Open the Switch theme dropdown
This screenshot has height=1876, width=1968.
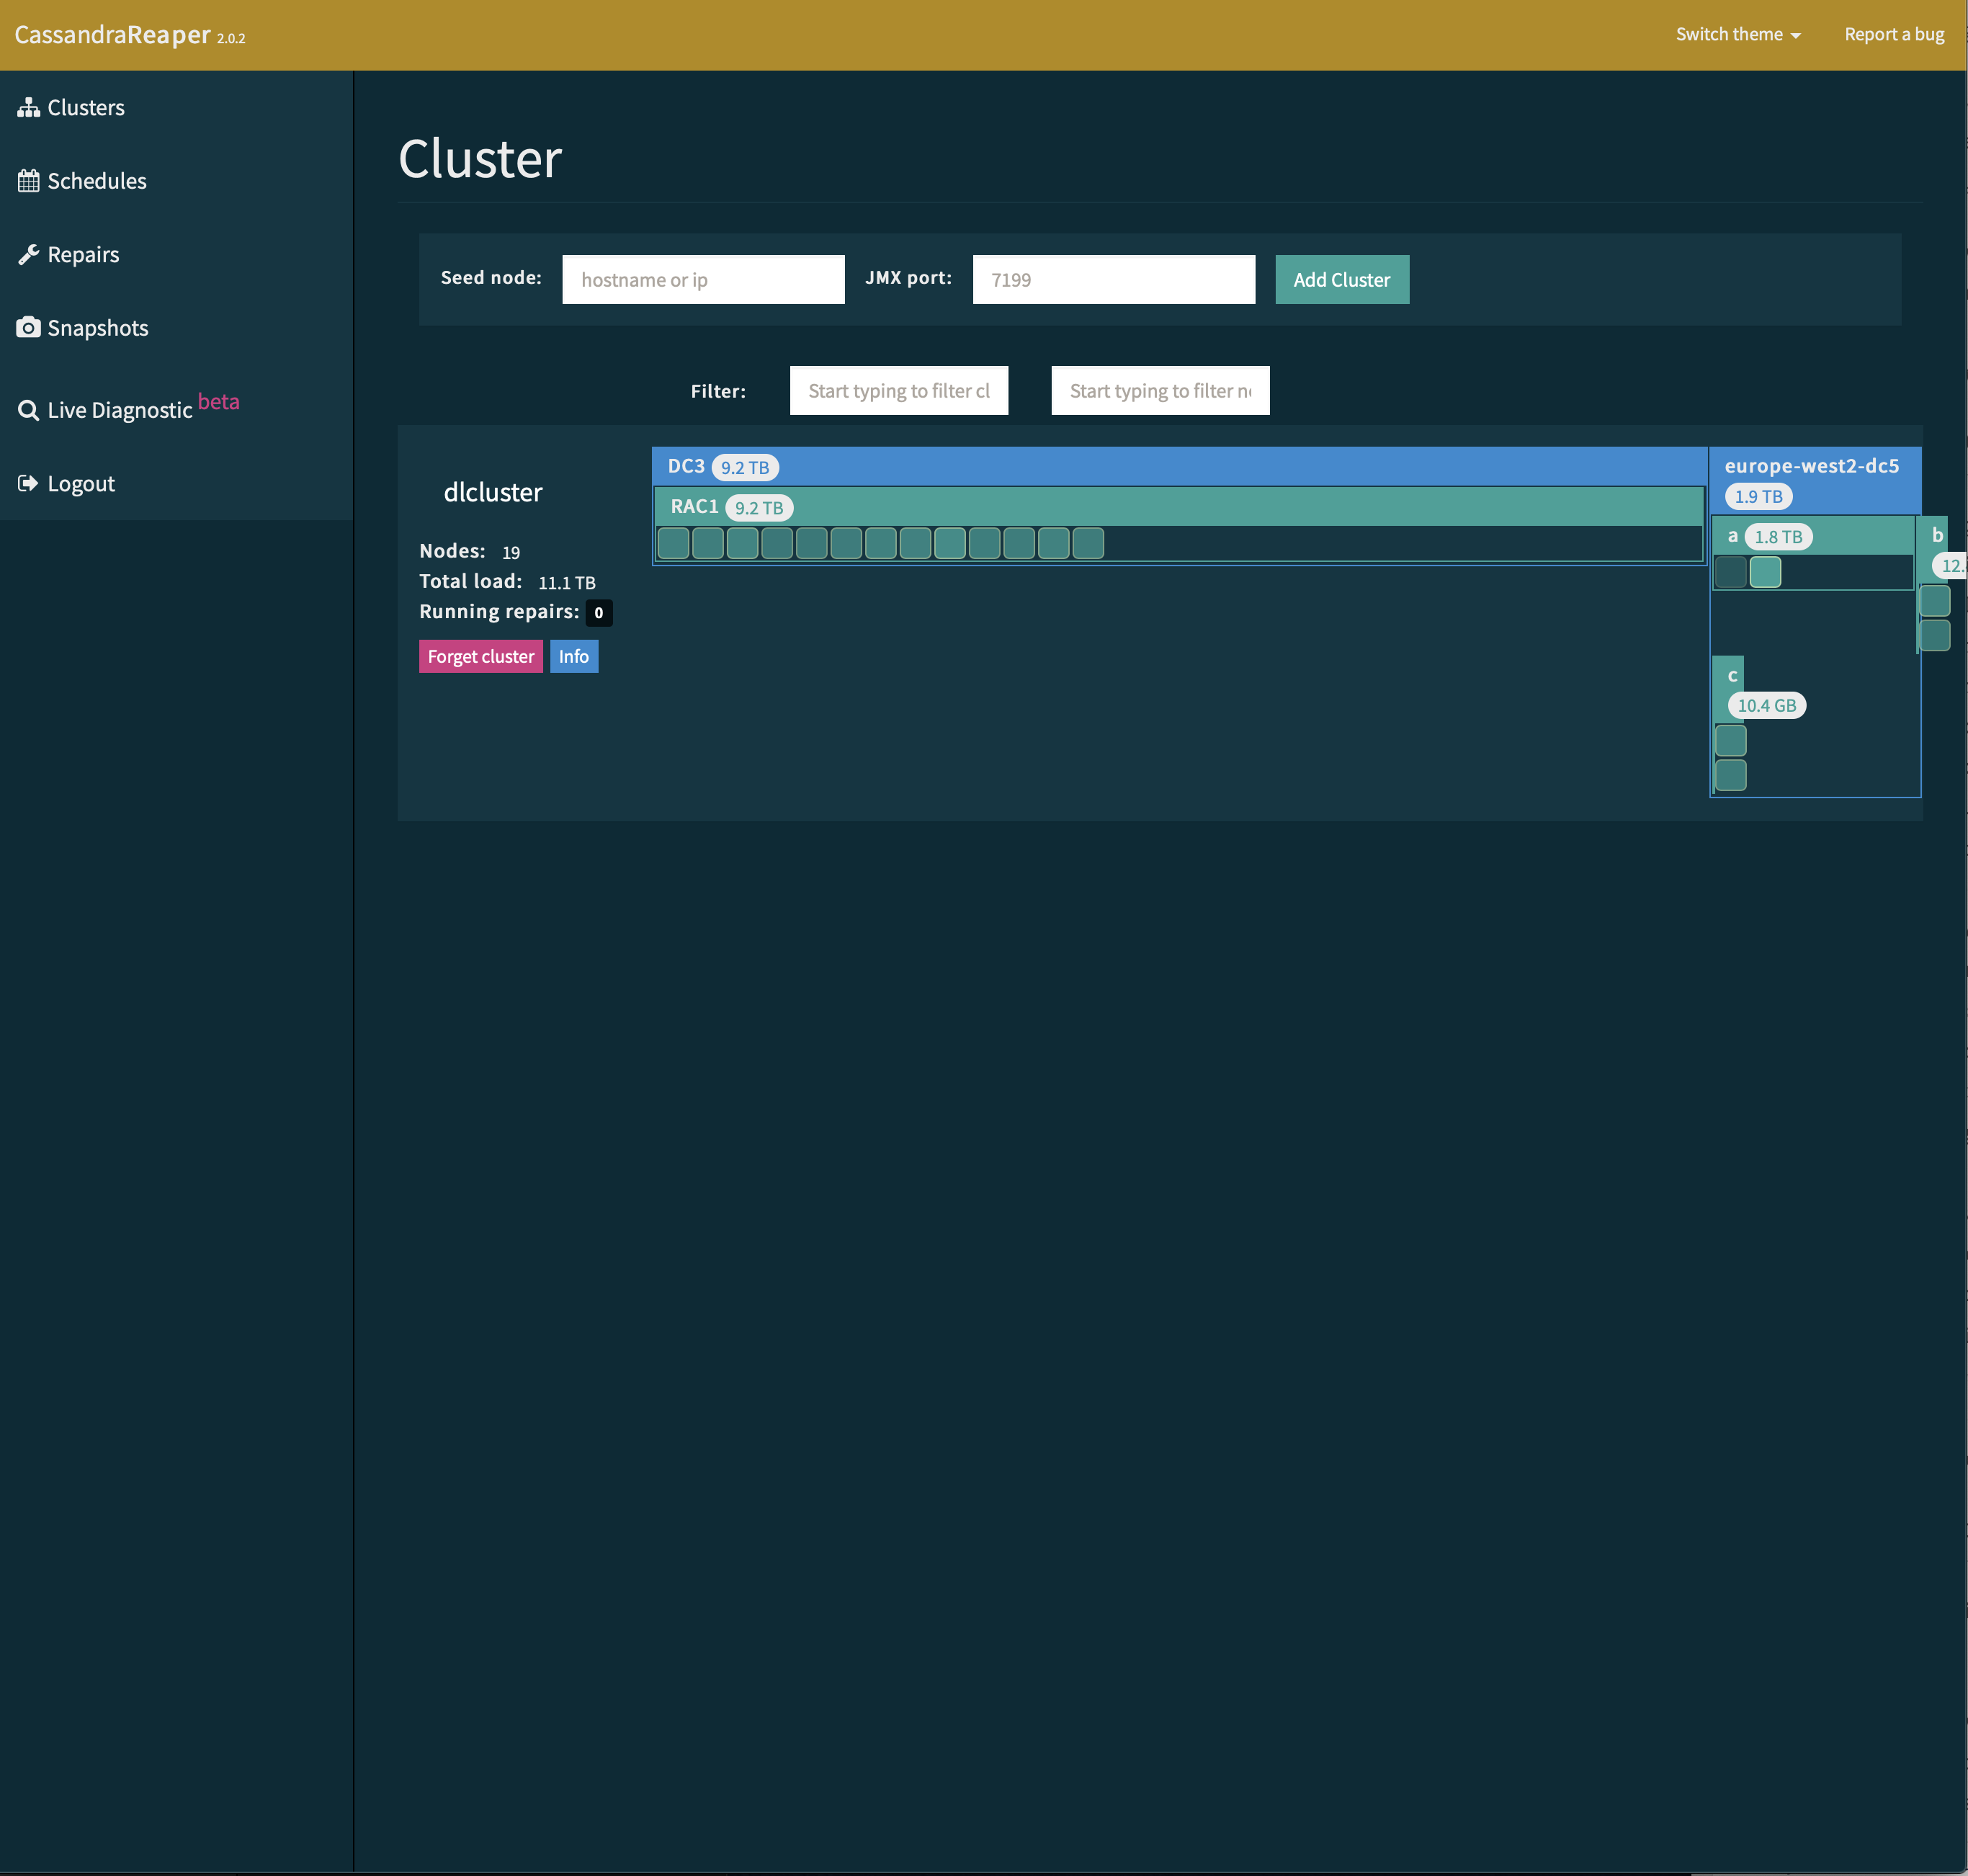(x=1737, y=34)
